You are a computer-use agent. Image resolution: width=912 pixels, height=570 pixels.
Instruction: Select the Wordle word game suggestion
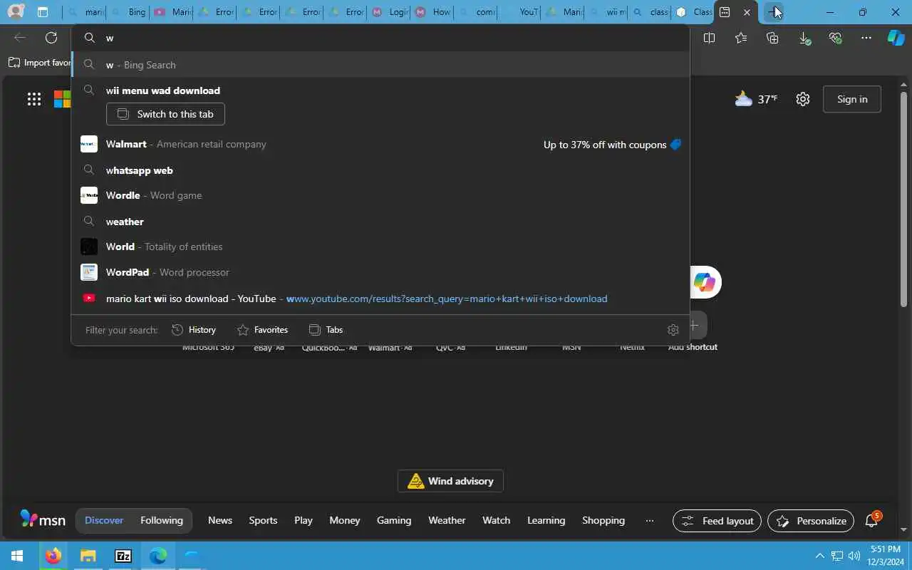380,195
